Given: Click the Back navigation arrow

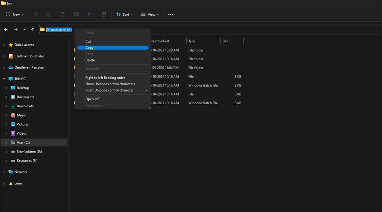Looking at the screenshot, I should [6, 29].
